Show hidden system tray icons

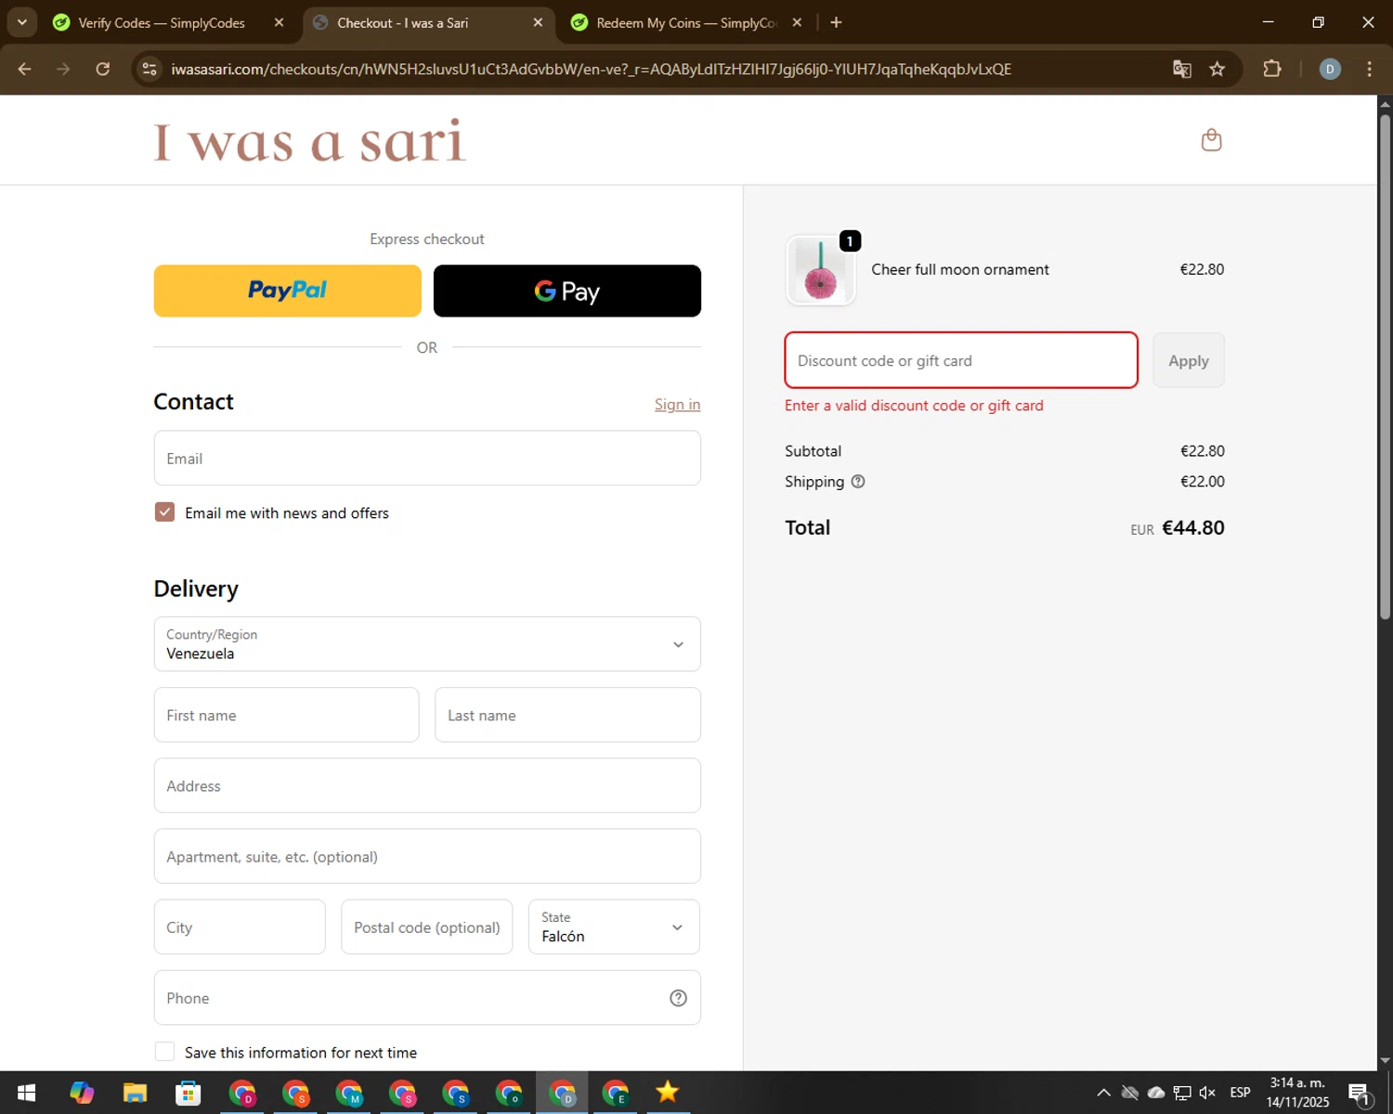point(1103,1093)
